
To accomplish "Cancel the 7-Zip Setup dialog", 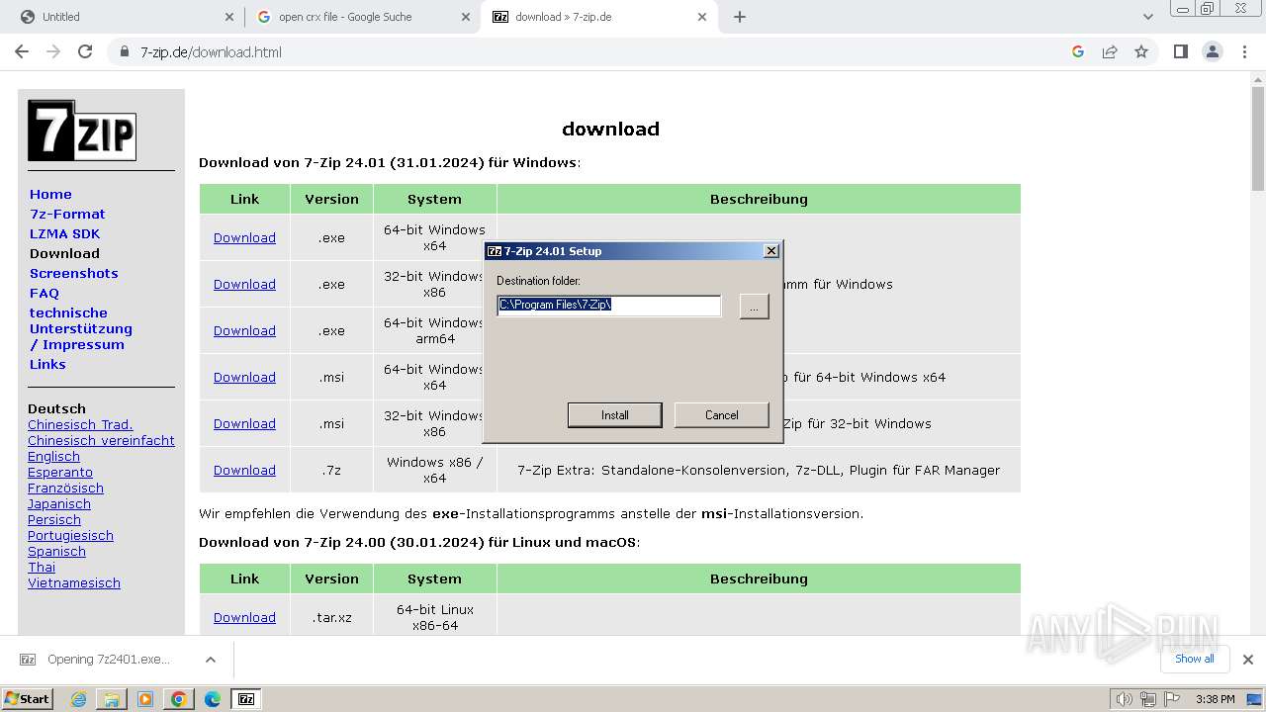I will [x=721, y=415].
